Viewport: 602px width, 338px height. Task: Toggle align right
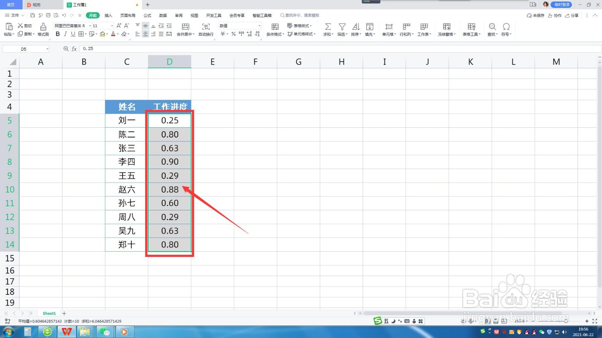(x=153, y=34)
